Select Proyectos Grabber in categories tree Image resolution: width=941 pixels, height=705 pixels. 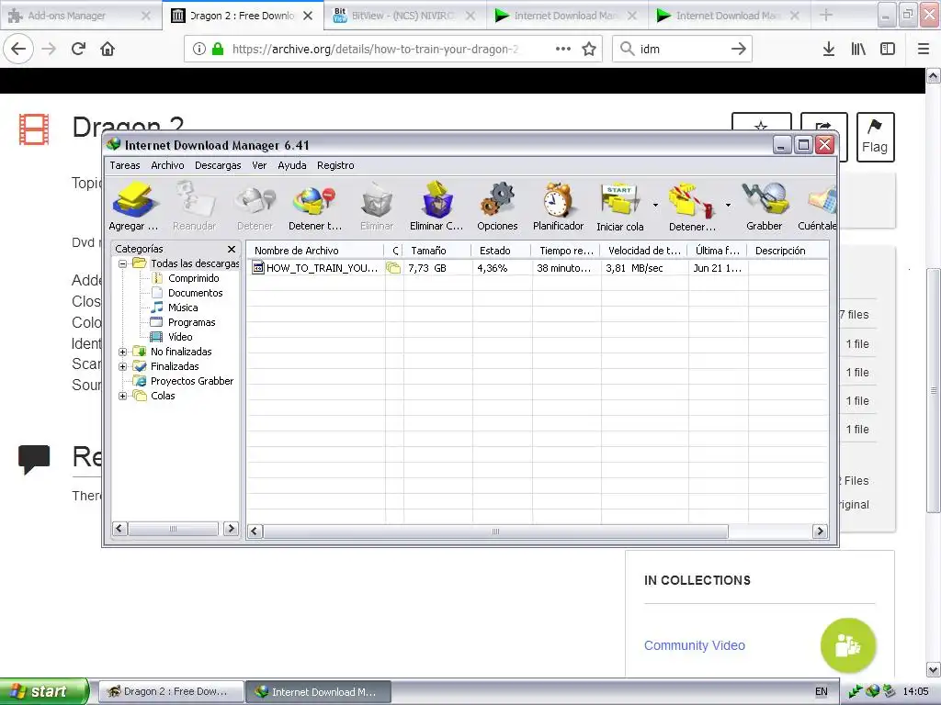point(191,381)
